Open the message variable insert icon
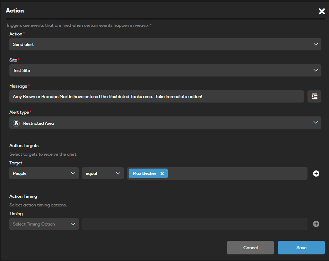The height and width of the screenshot is (261, 329). point(314,97)
